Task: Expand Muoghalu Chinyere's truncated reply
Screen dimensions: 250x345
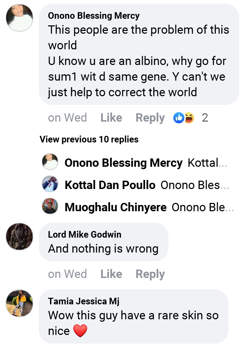Action: (x=203, y=207)
